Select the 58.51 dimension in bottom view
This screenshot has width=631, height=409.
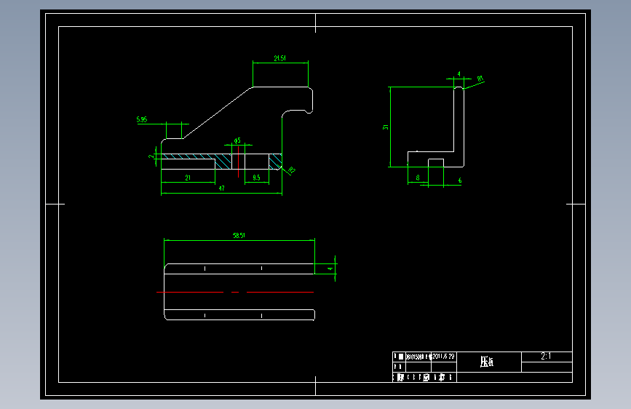pos(239,236)
